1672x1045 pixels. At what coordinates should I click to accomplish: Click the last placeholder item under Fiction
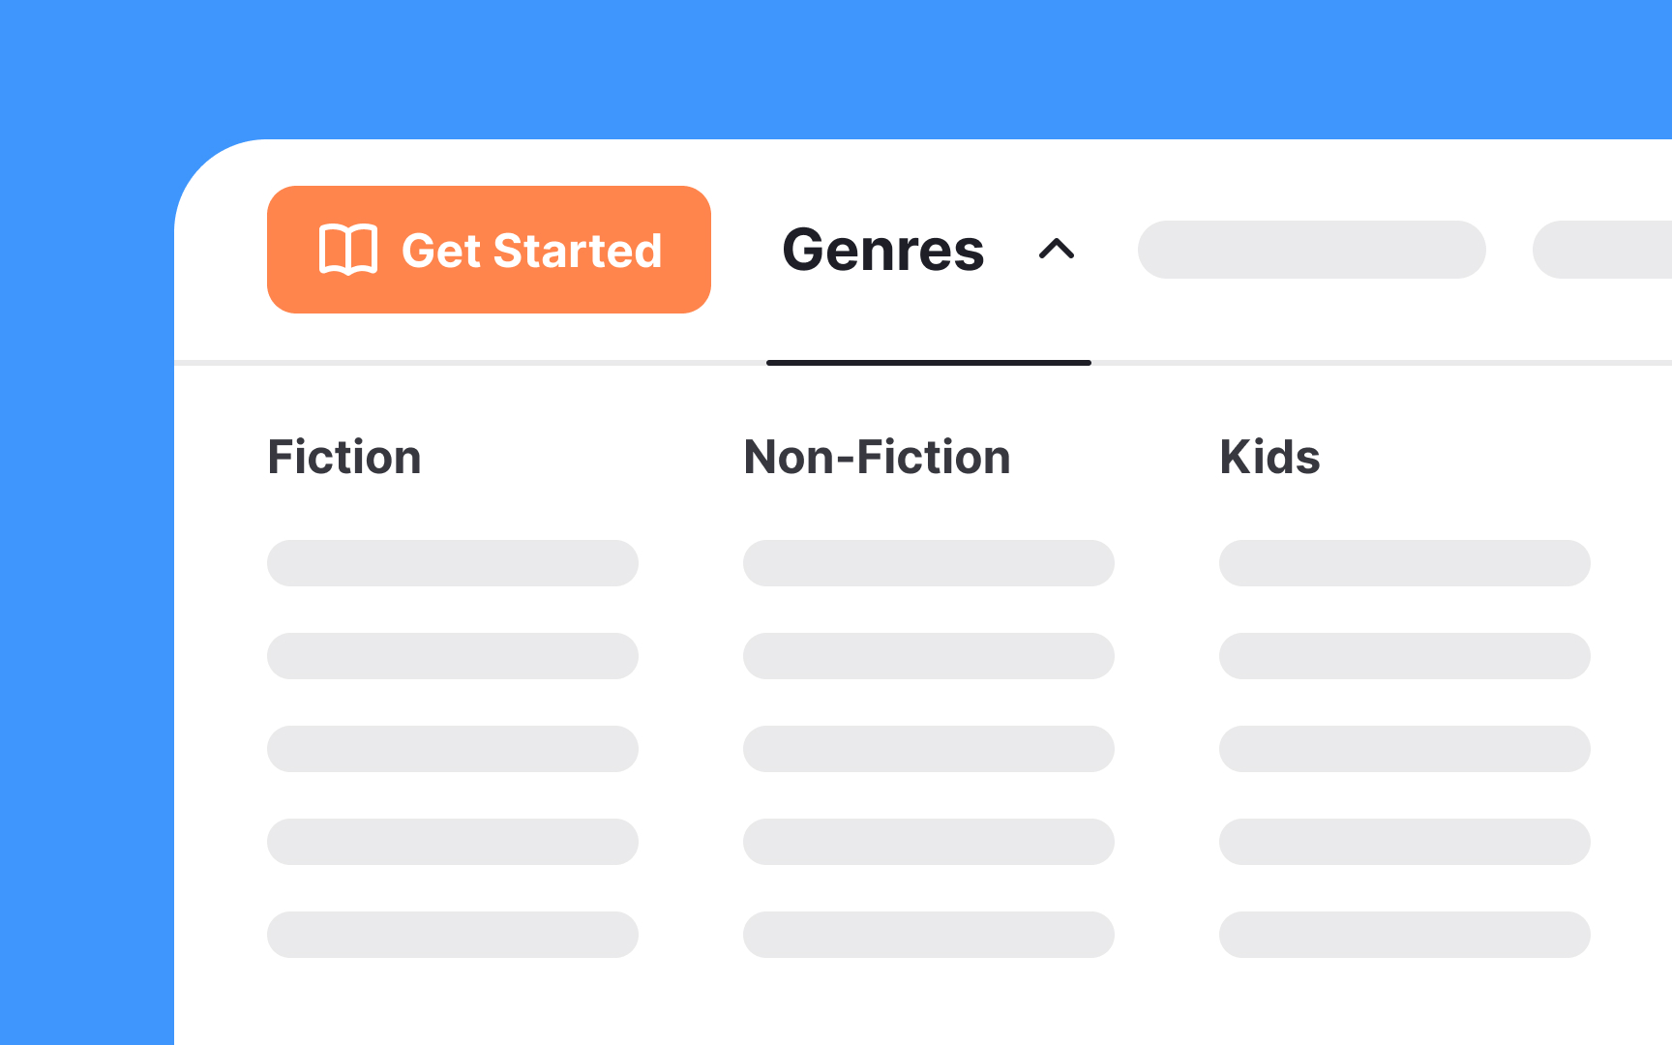coord(452,935)
